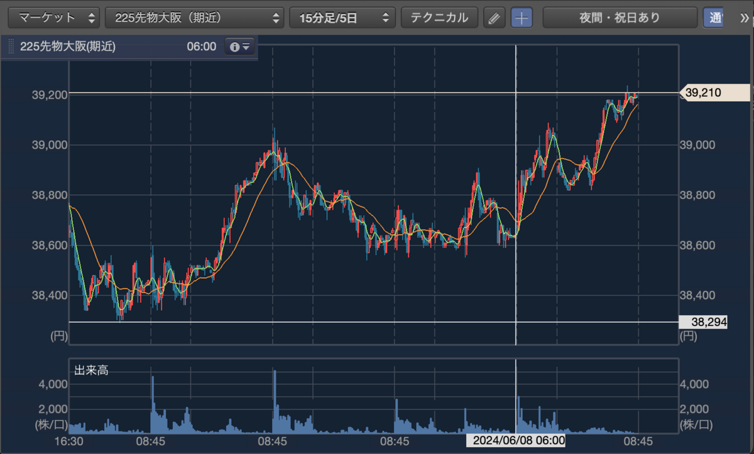
Task: Click the 225先物大阪(期近) chart title label
Action: tap(68, 46)
